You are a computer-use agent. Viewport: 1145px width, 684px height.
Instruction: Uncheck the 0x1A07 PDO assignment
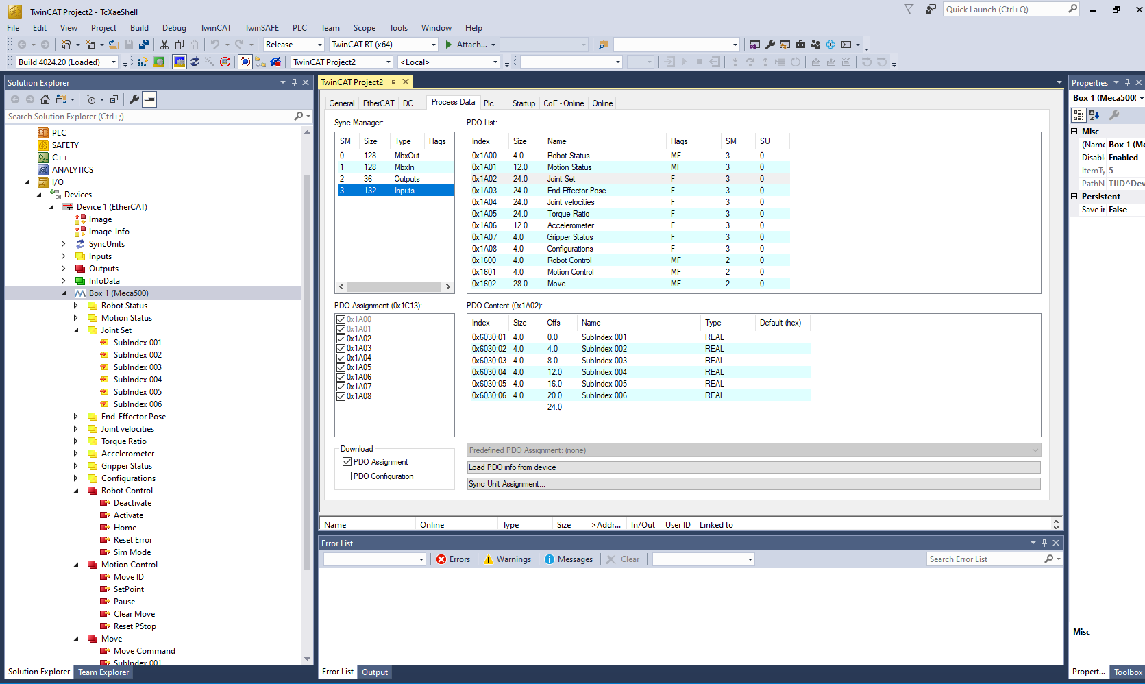point(341,387)
